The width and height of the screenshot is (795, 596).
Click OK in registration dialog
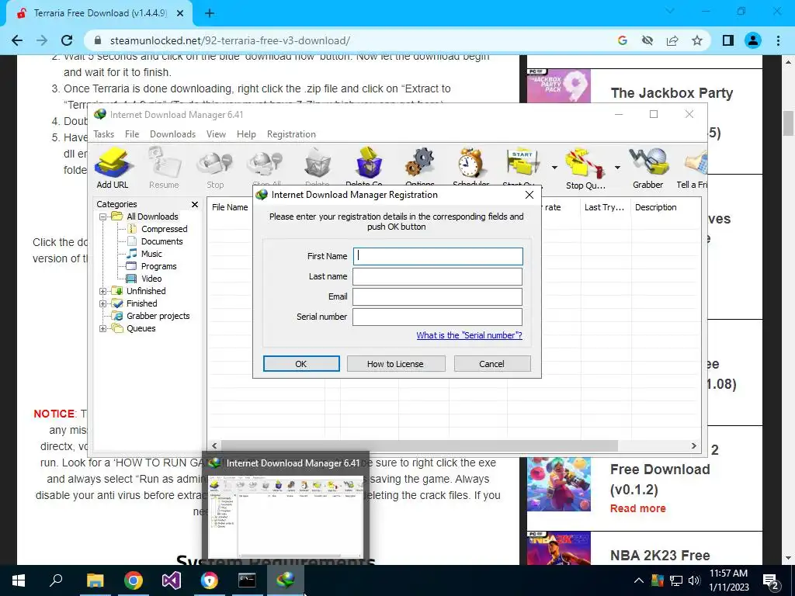click(301, 364)
